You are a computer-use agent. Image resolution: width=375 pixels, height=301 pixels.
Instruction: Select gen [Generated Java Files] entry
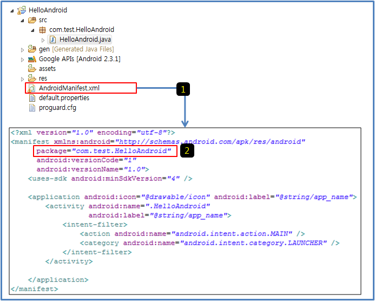76,49
